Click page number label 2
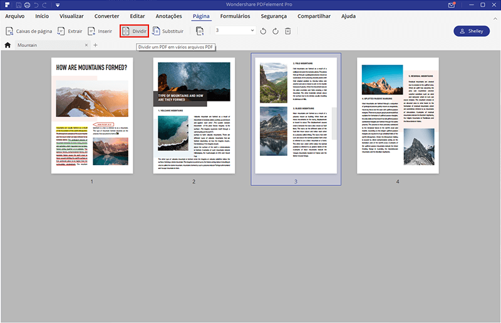 [x=194, y=182]
